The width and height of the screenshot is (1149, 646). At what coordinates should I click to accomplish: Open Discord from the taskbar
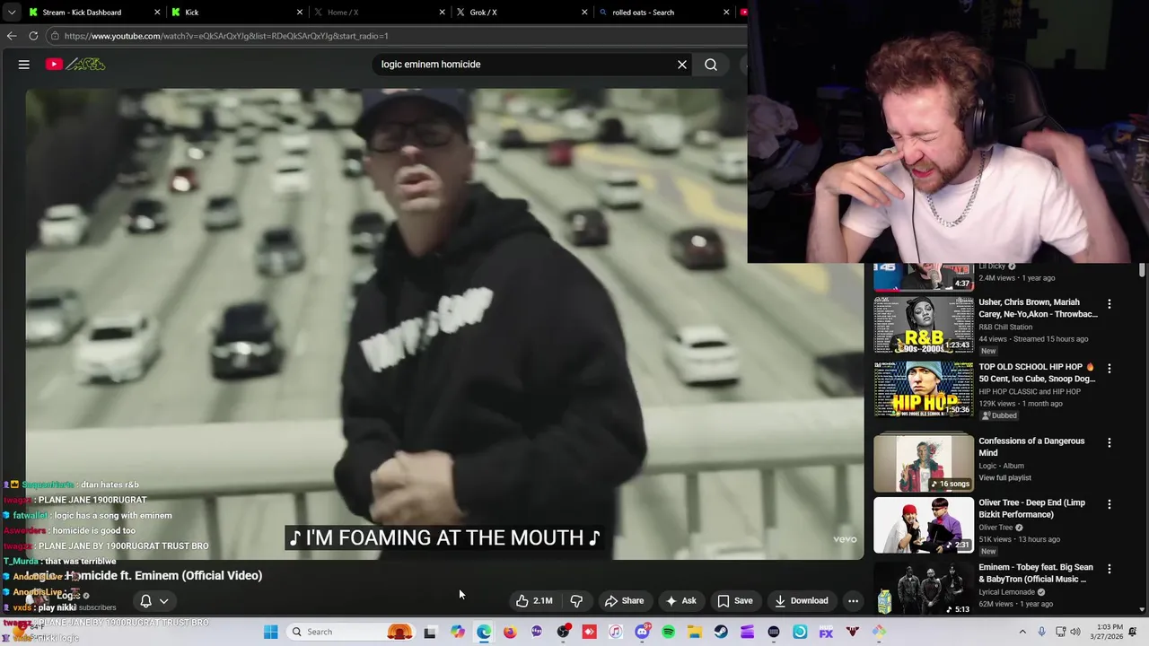(x=642, y=632)
